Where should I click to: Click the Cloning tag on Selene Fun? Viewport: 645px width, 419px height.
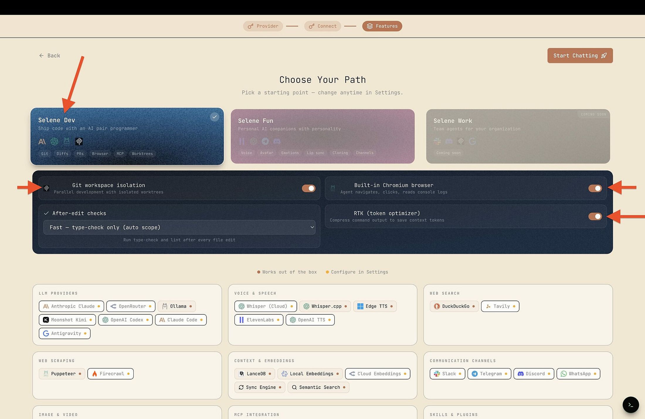coord(340,153)
